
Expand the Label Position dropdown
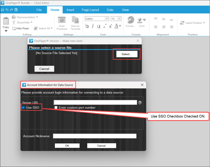[x=204, y=23]
